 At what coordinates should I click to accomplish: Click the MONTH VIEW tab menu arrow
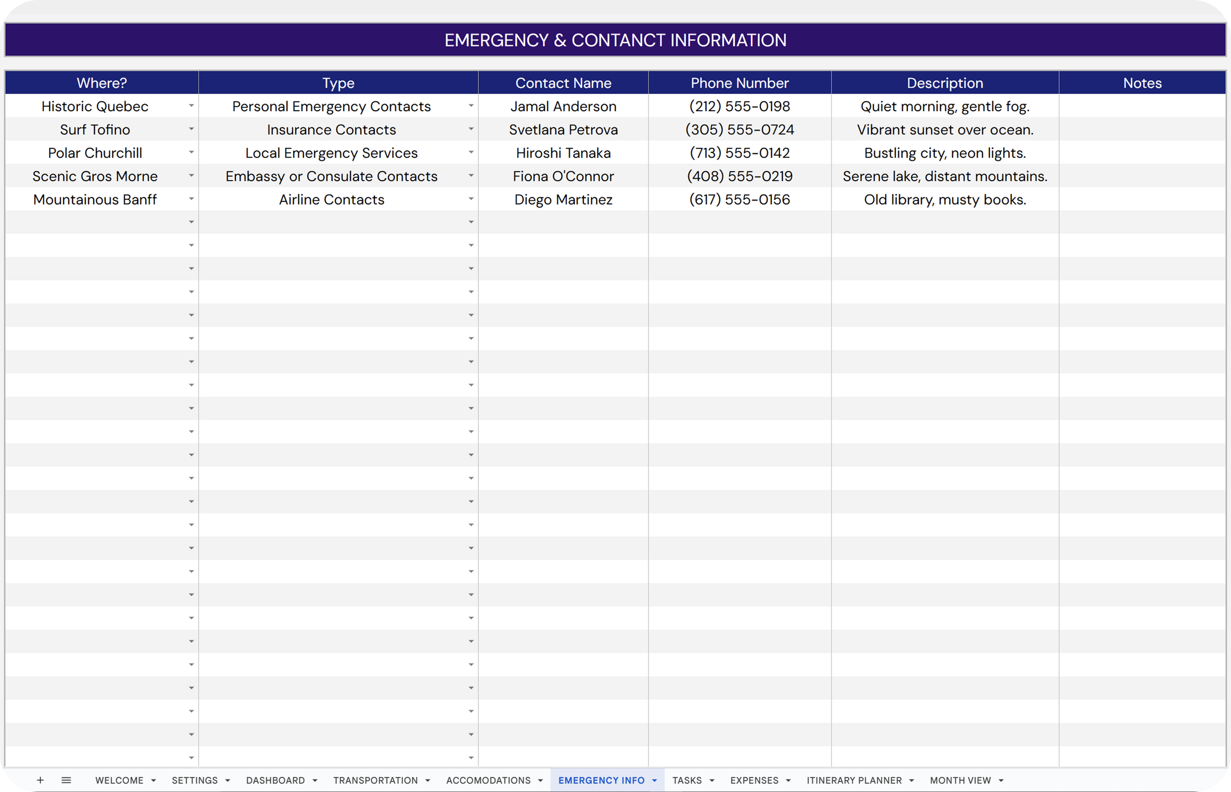pos(1001,781)
